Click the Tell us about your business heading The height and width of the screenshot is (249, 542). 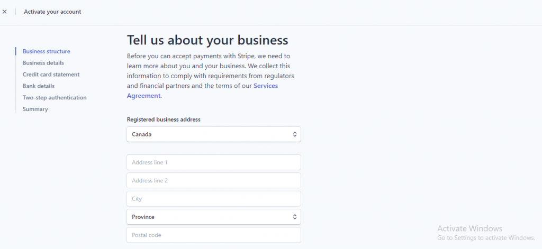[207, 40]
